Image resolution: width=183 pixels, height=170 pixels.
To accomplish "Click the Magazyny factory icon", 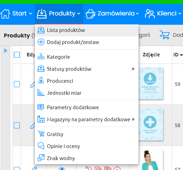I will click(x=41, y=119).
